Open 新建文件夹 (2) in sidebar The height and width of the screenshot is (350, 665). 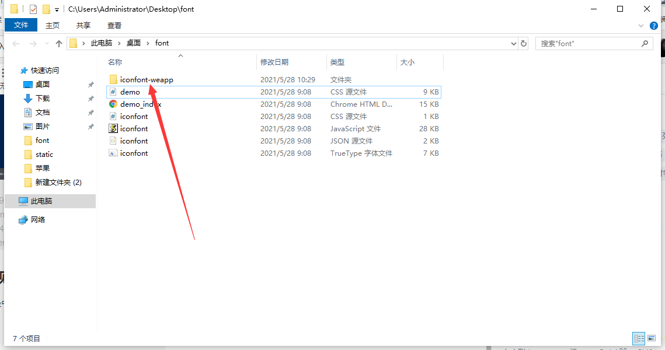pos(58,182)
